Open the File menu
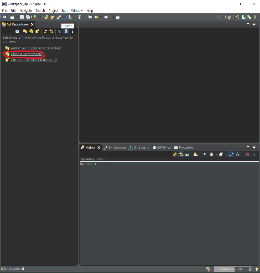This screenshot has height=273, width=260. 4,10
